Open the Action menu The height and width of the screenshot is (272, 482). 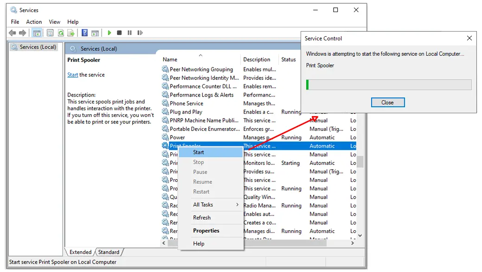(x=34, y=22)
